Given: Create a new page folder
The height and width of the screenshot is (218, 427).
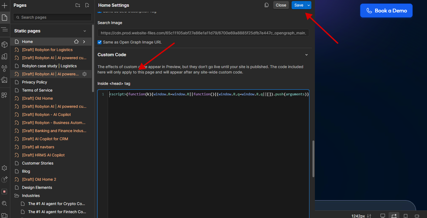Looking at the screenshot, I should coord(78,5).
